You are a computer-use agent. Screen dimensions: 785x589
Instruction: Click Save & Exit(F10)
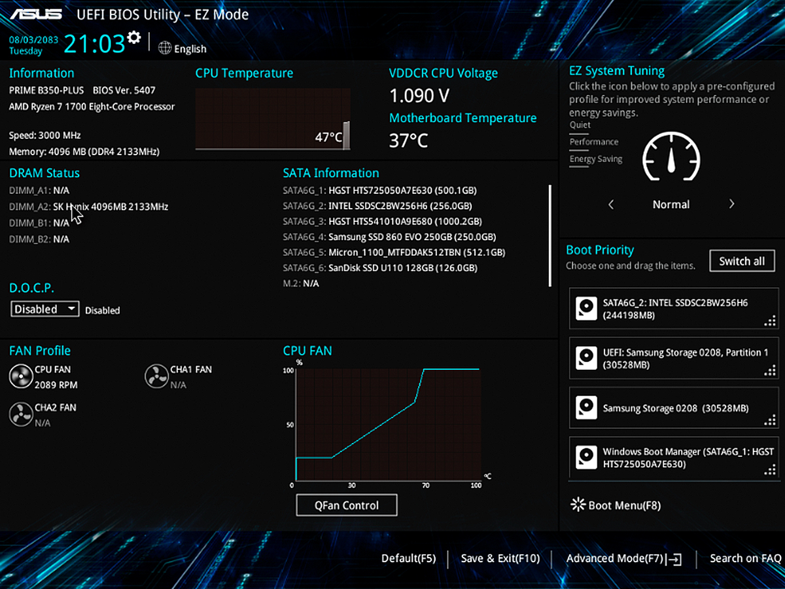click(x=500, y=558)
